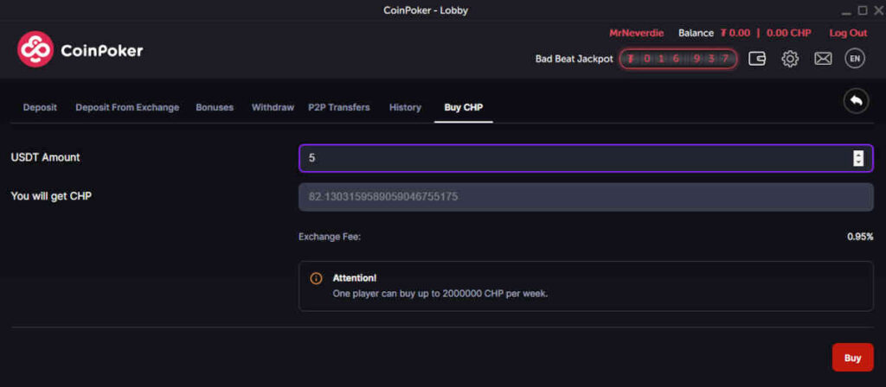This screenshot has width=886, height=387.
Task: Click the red Buy button
Action: [x=852, y=358]
